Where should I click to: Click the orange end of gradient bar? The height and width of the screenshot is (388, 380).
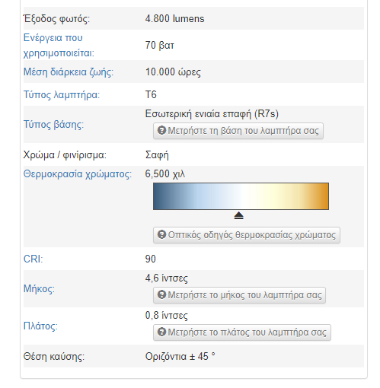[x=322, y=196]
